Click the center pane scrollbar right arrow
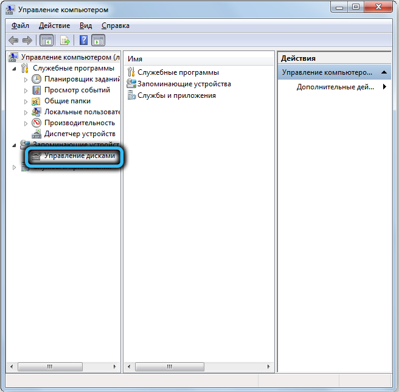Screen dimensions: 399x392 coord(268,366)
